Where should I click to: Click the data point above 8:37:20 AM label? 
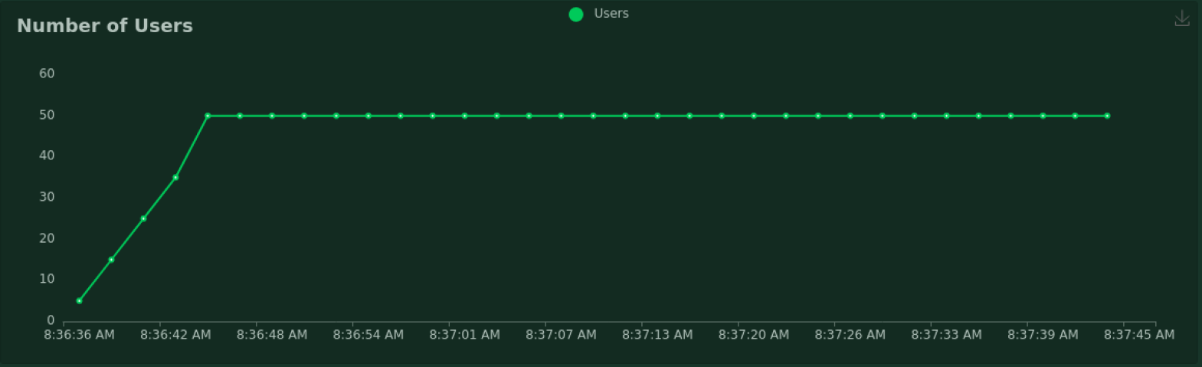click(754, 116)
